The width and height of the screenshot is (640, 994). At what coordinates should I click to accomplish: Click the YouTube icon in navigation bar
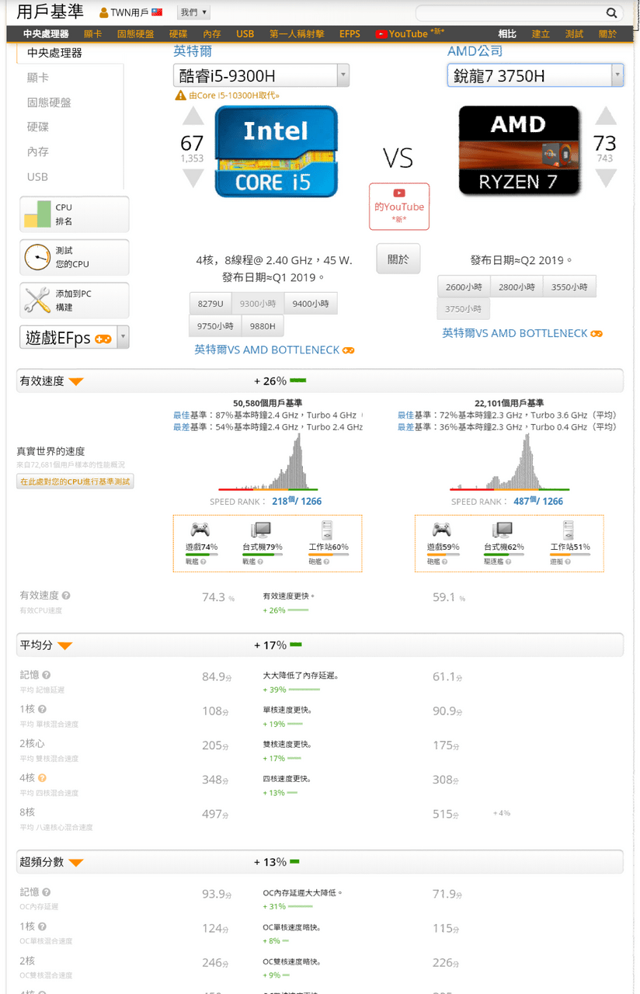381,34
